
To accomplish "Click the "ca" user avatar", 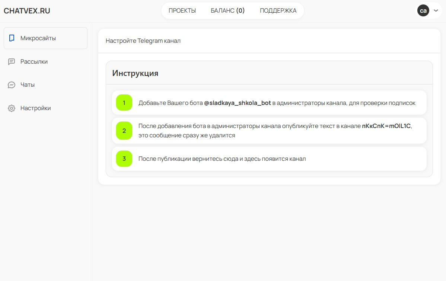I will coord(423,10).
